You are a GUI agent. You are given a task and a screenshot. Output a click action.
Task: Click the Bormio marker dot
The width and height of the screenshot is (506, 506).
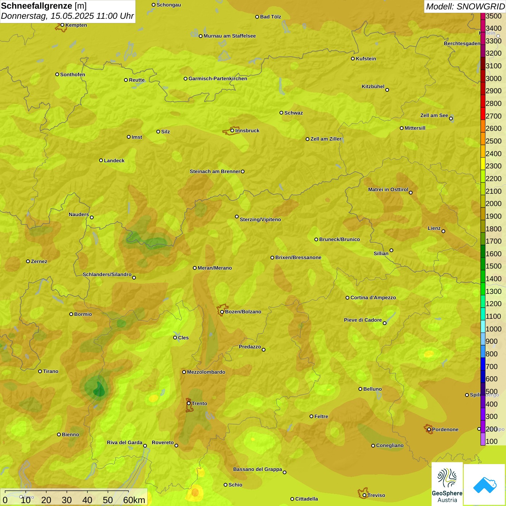[x=71, y=314]
